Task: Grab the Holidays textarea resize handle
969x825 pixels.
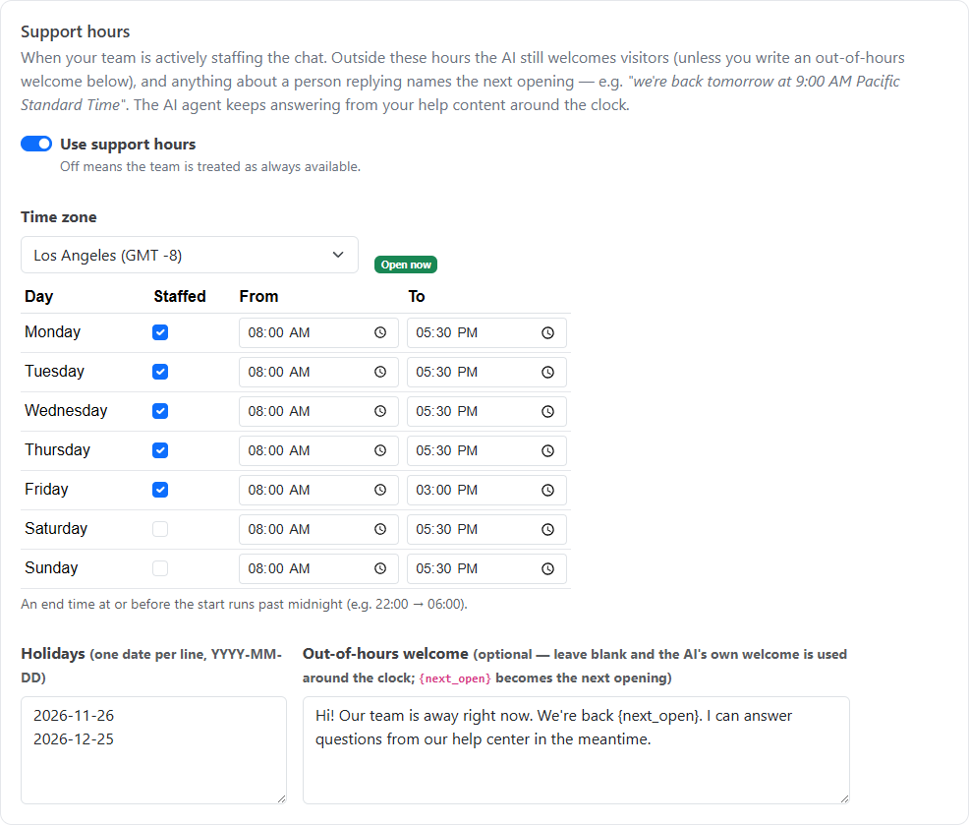Action: (282, 799)
